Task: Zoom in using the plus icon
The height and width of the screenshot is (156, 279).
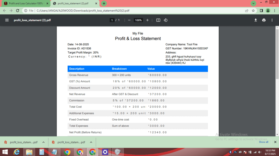Action: (x=147, y=20)
